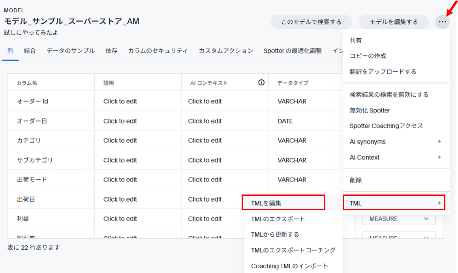Expand the AI Context submenu arrow
This screenshot has width=458, height=273.
coord(439,157)
